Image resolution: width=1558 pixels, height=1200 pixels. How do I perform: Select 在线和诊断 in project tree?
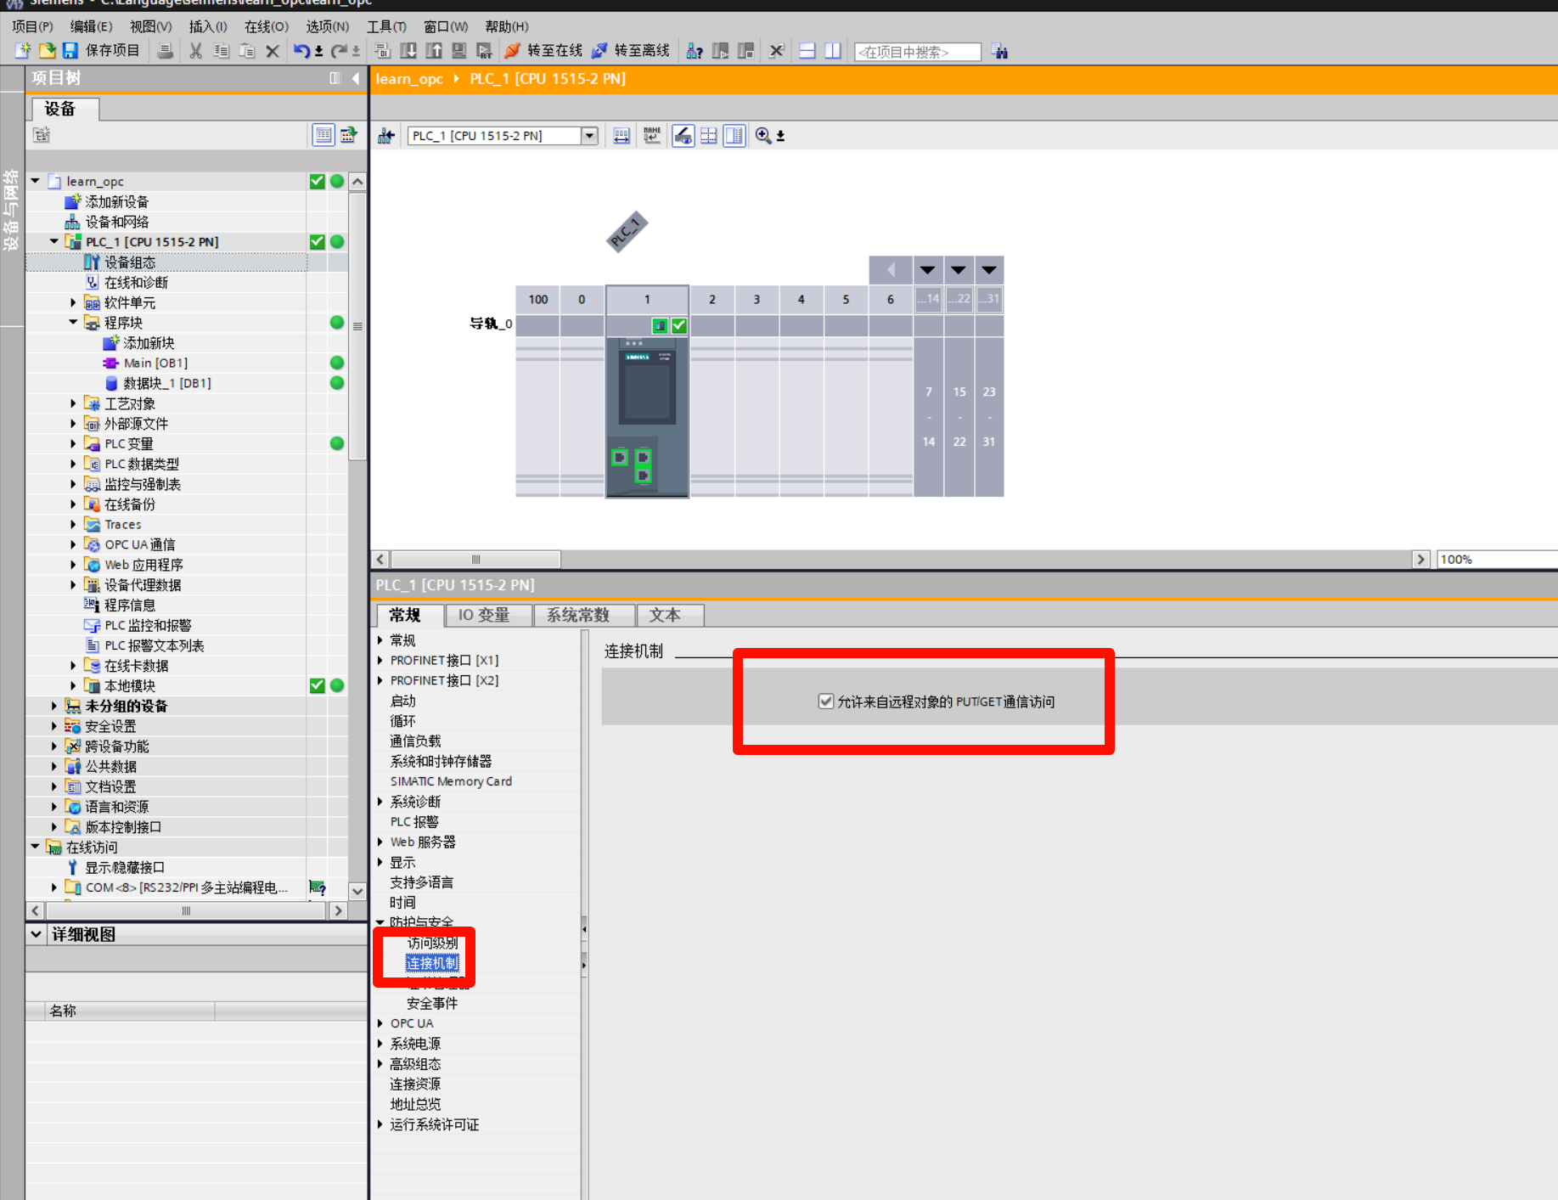point(136,282)
